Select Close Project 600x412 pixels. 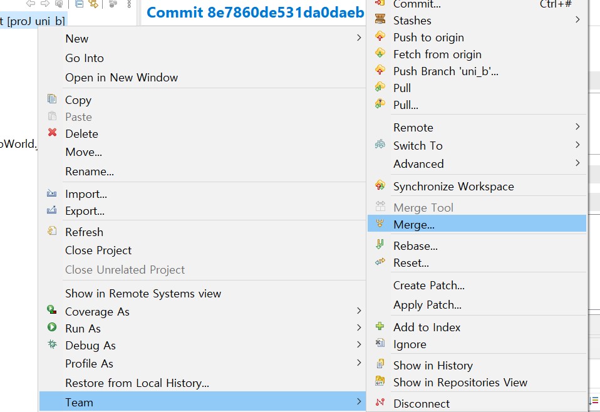click(202, 250)
